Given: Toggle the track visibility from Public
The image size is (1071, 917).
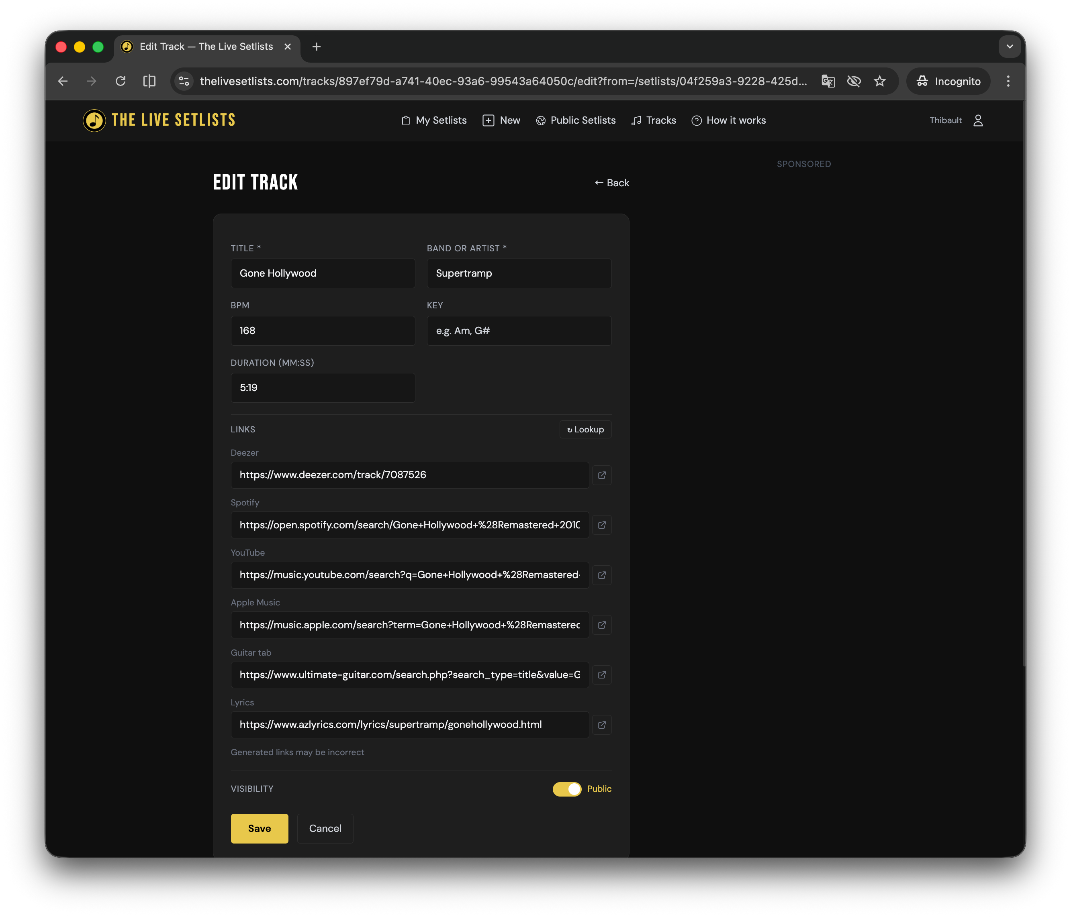Looking at the screenshot, I should (x=566, y=789).
